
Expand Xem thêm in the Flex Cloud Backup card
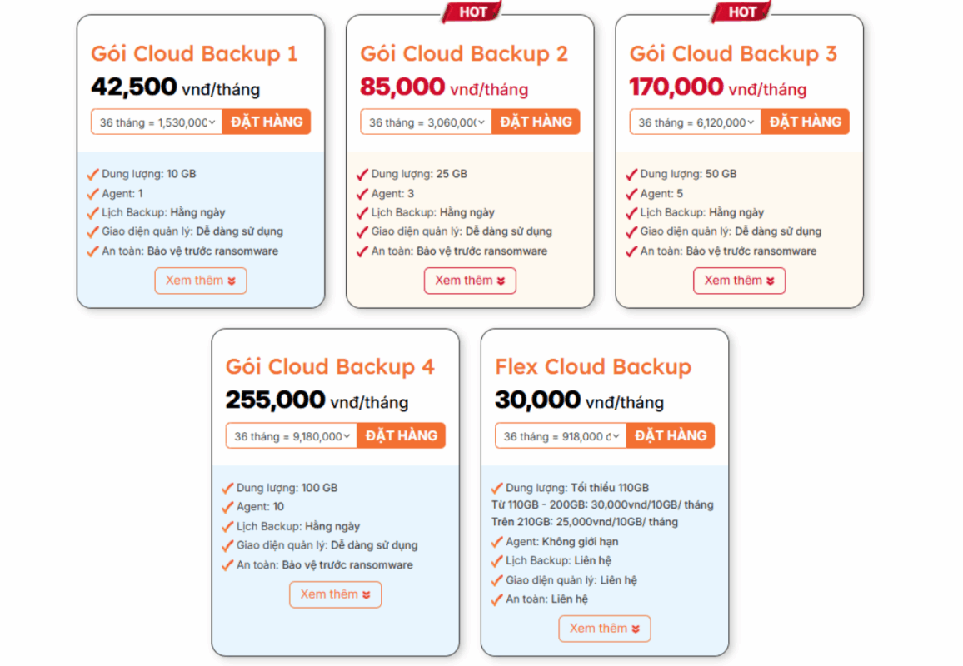604,629
